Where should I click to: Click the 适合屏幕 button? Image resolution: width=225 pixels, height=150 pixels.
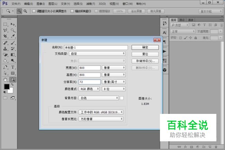pyautogui.click(x=136, y=11)
